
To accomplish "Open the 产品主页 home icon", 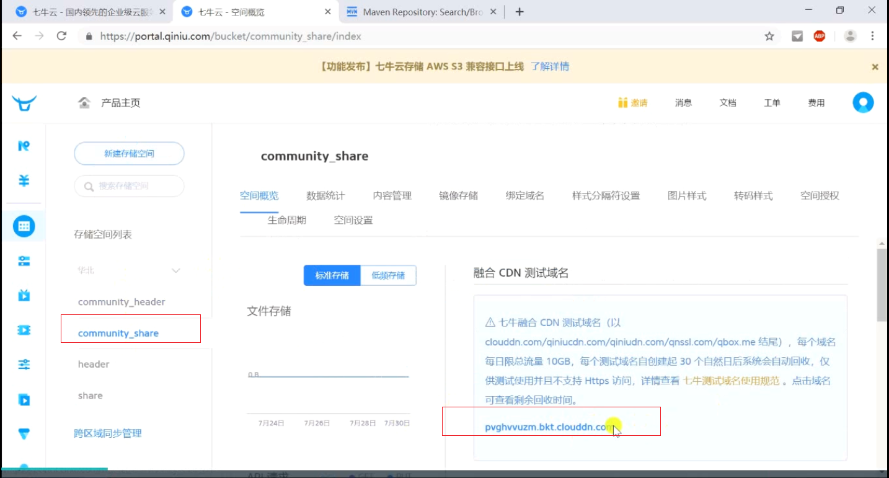I will tap(84, 103).
